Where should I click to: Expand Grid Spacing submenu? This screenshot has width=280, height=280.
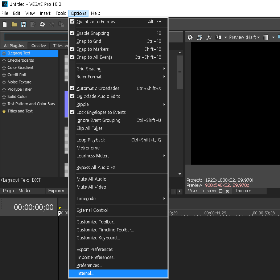coord(118,69)
